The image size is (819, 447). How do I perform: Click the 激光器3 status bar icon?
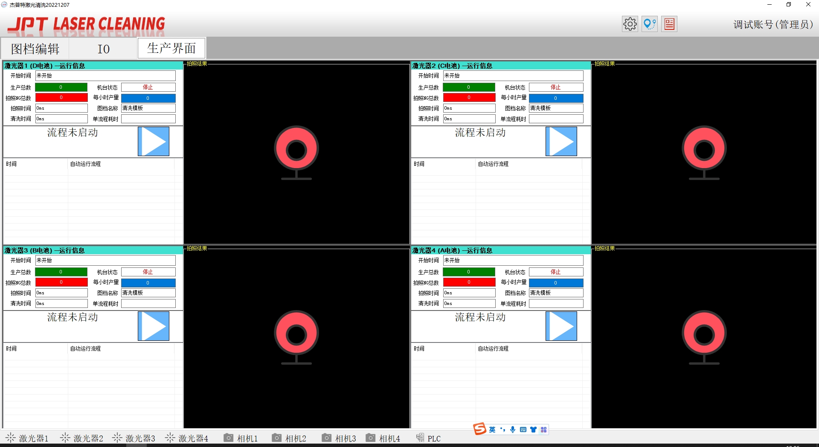(117, 438)
